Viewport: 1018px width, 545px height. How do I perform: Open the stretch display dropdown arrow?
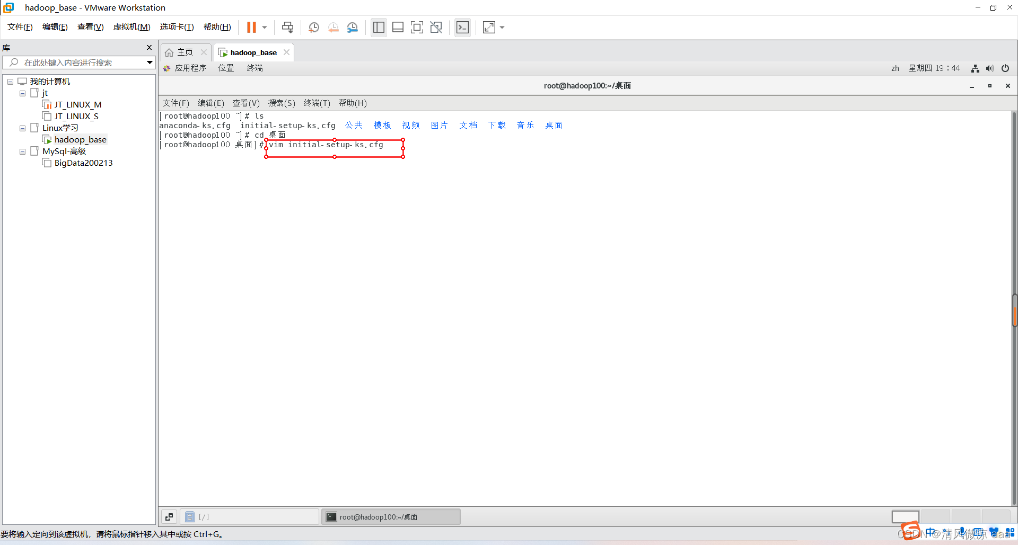point(502,27)
